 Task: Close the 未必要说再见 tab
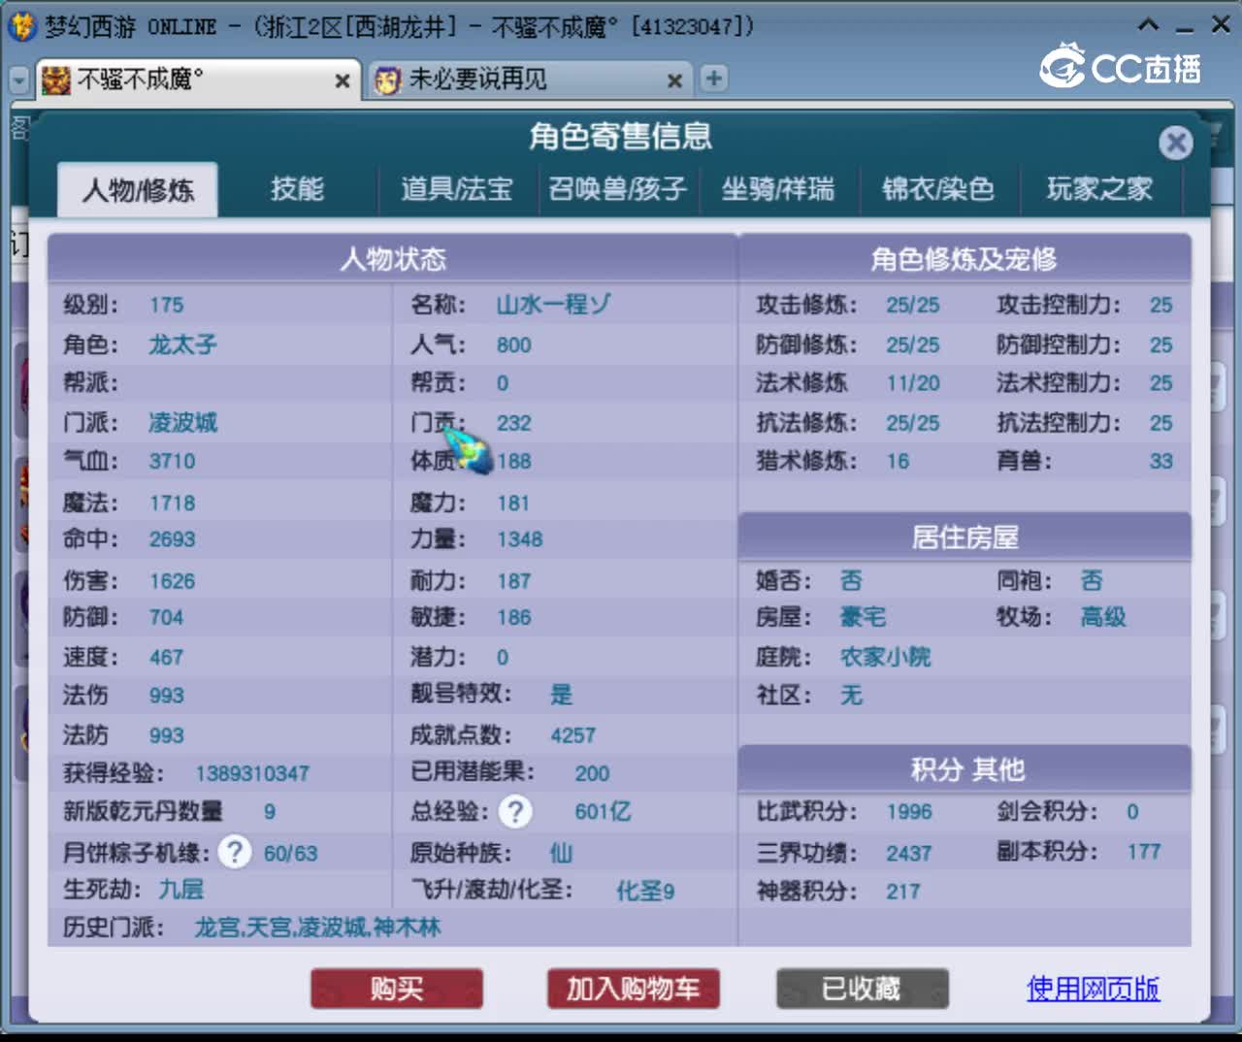tap(674, 81)
